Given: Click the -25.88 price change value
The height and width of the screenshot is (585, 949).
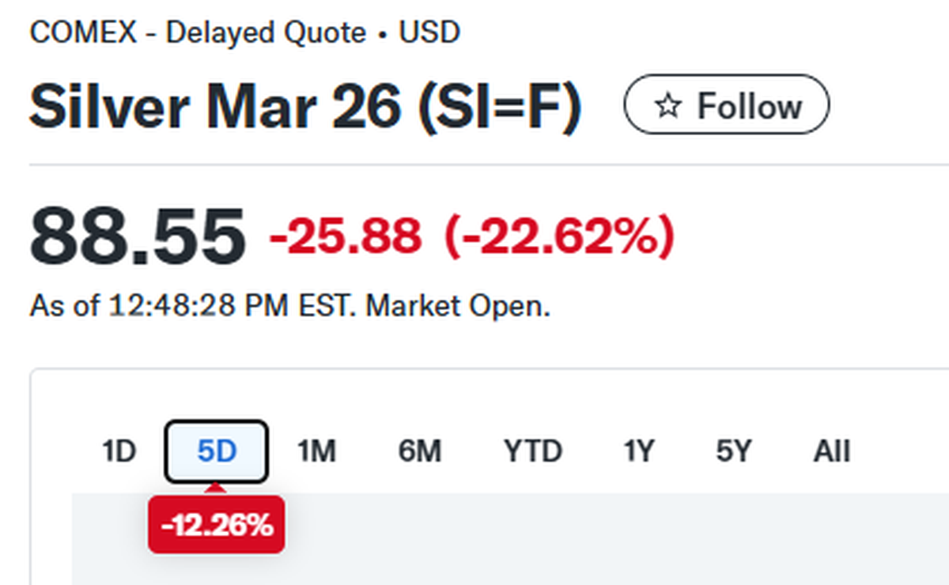Looking at the screenshot, I should click(346, 236).
